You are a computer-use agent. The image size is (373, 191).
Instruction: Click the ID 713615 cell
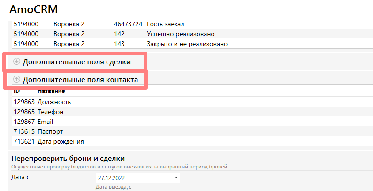pyautogui.click(x=24, y=131)
